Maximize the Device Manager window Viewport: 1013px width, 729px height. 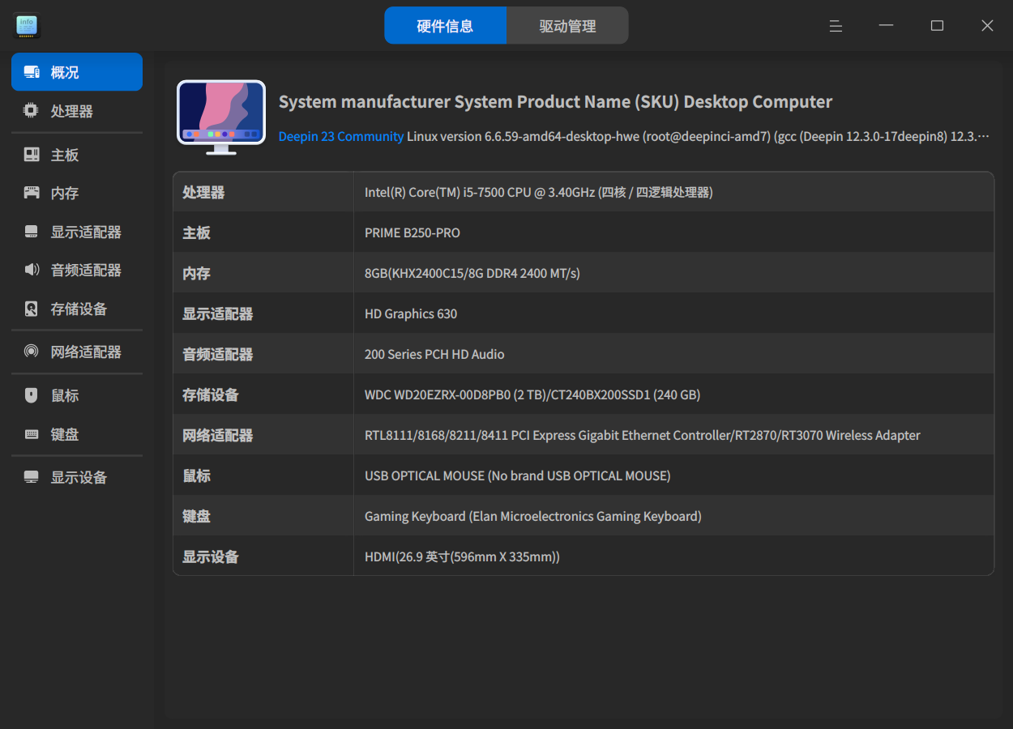(937, 26)
